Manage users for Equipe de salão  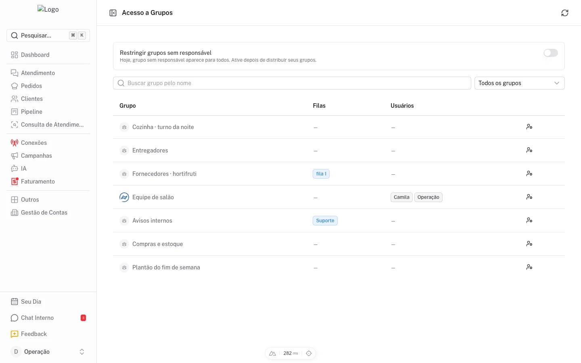[529, 197]
